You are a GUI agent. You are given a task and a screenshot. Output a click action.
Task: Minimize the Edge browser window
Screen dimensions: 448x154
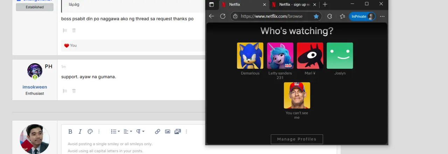coord(352,4)
